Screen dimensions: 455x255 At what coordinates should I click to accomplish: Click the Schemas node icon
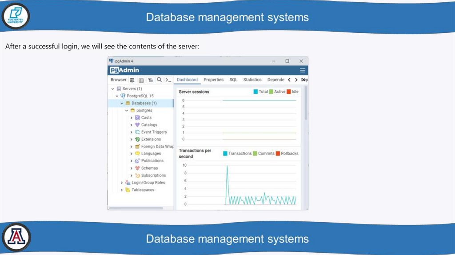click(x=138, y=168)
